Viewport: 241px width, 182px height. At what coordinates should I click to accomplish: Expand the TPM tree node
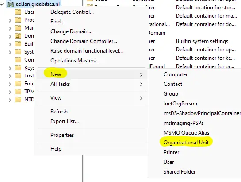click(x=10, y=92)
